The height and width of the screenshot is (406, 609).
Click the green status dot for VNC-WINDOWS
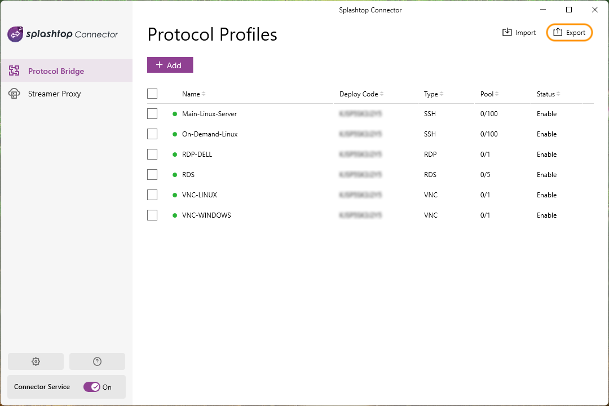[175, 215]
